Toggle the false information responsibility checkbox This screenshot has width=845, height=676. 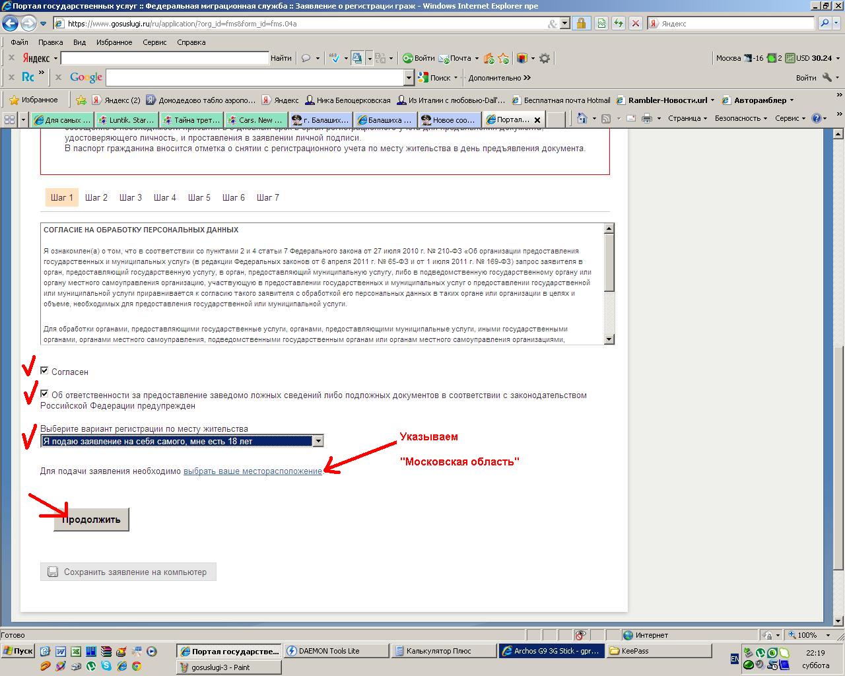pos(44,394)
